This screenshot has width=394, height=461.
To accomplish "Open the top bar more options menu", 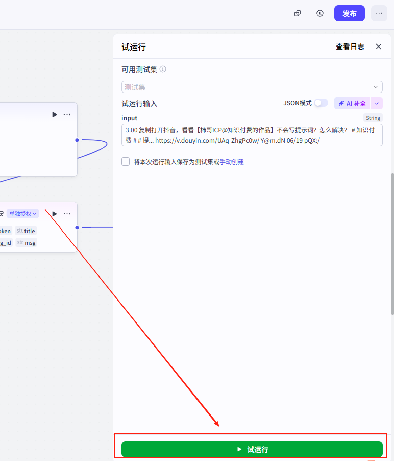I will tap(379, 13).
